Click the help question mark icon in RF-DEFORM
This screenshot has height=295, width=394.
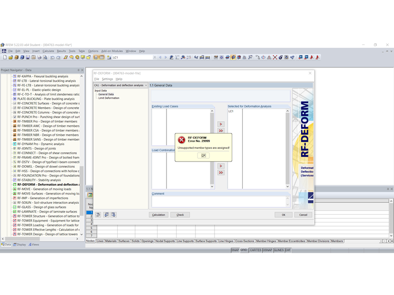pos(98,215)
